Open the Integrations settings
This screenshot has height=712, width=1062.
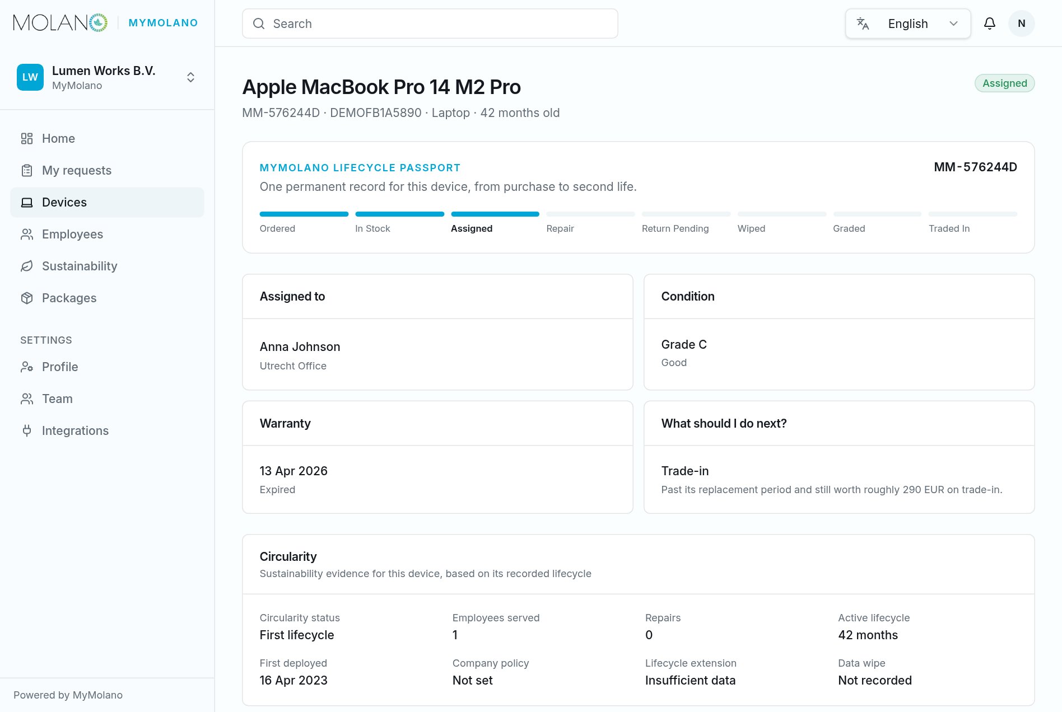(x=107, y=430)
